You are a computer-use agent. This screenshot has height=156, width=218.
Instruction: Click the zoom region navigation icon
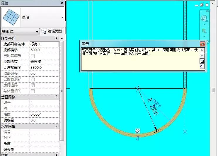(204, 31)
